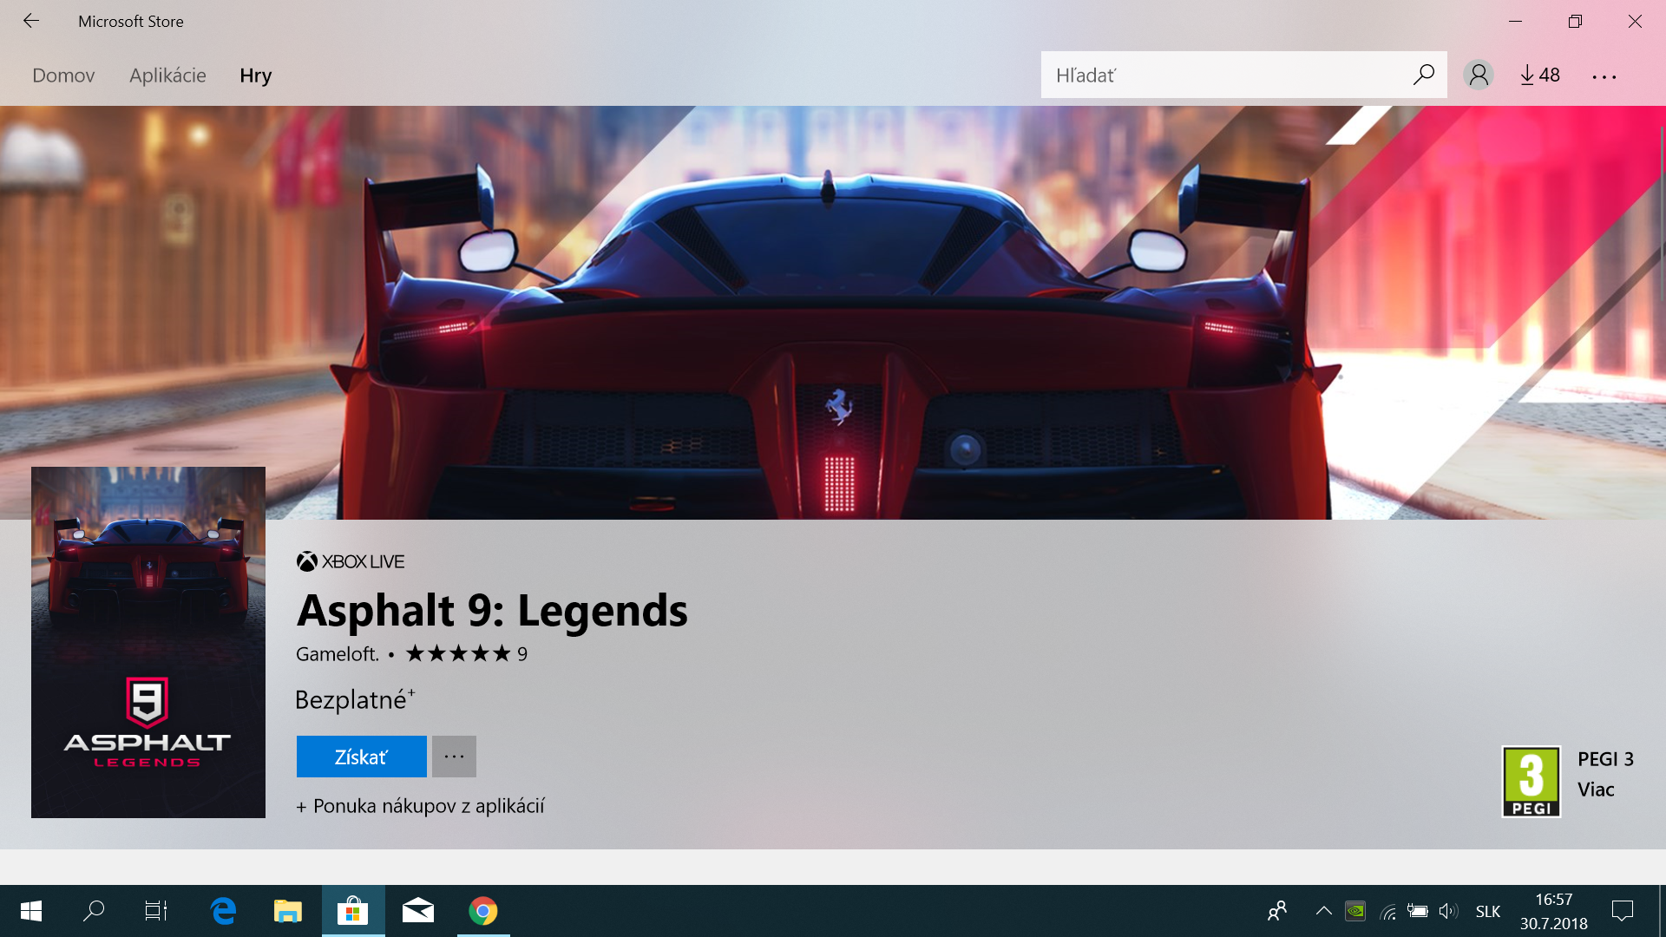Click the Xbox Live logo
Image resolution: width=1666 pixels, height=937 pixels.
tap(351, 561)
